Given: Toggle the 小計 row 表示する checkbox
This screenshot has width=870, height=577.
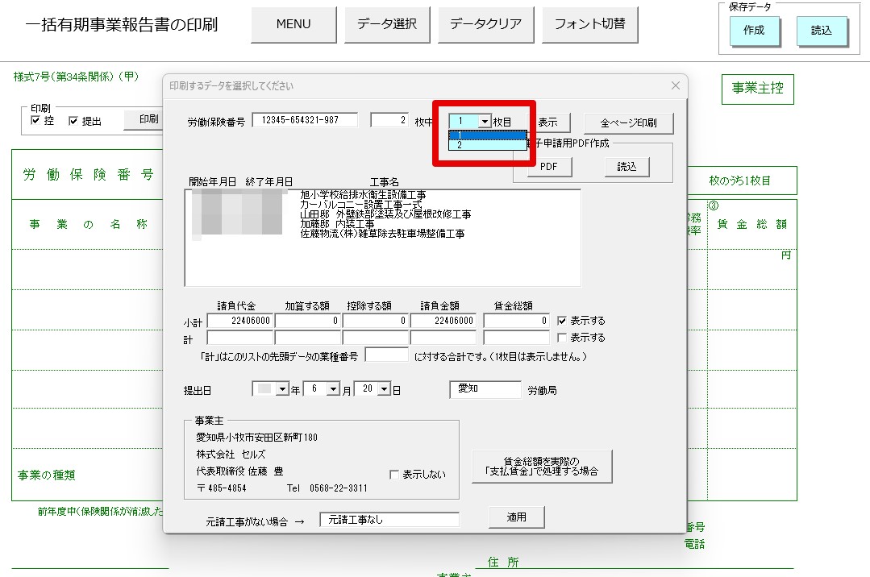Looking at the screenshot, I should coord(562,321).
